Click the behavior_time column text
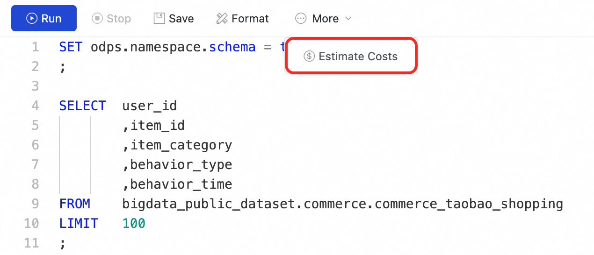This screenshot has width=594, height=255. [x=181, y=184]
